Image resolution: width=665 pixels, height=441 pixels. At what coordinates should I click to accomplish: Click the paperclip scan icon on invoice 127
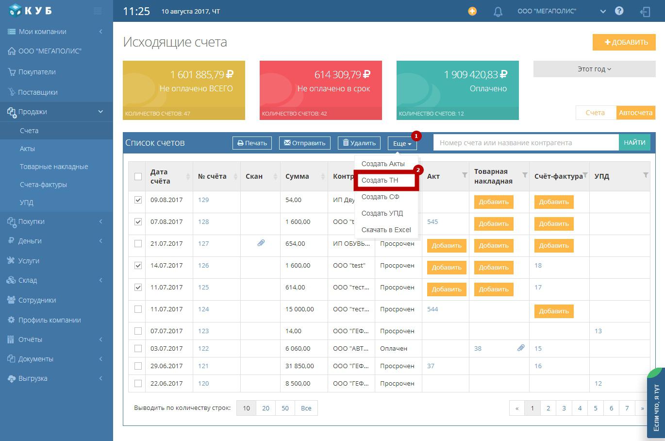click(x=261, y=243)
